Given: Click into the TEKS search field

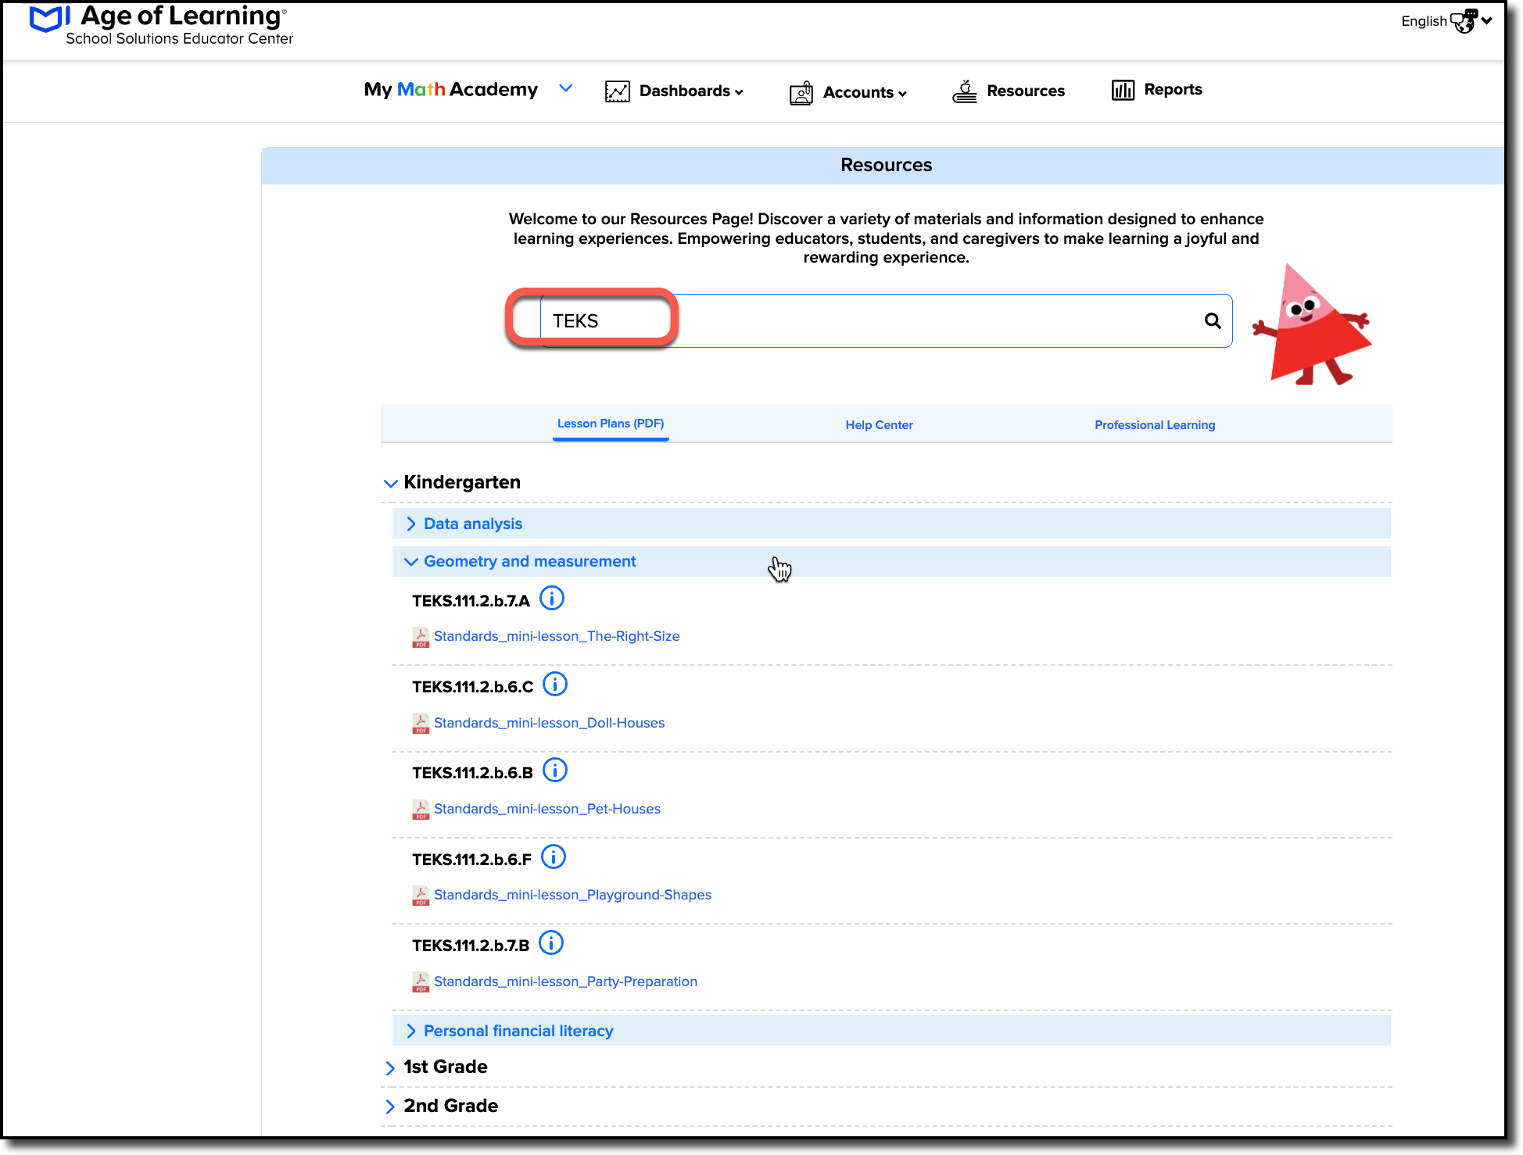Looking at the screenshot, I should (x=885, y=321).
